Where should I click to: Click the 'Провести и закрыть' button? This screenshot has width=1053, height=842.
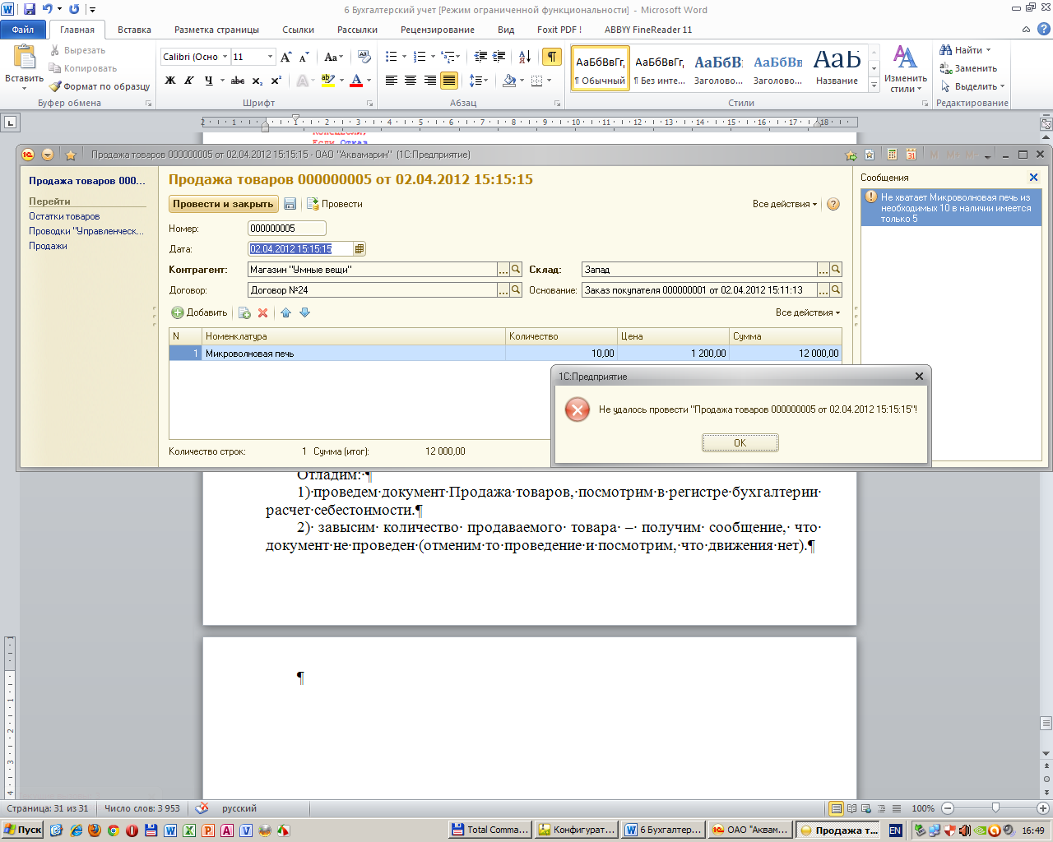(x=222, y=204)
